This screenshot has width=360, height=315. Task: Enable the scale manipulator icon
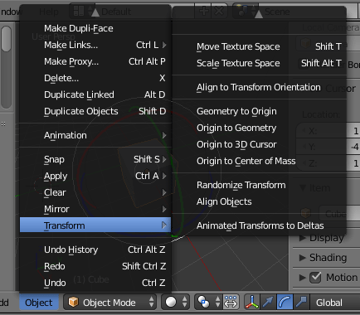tap(301, 302)
